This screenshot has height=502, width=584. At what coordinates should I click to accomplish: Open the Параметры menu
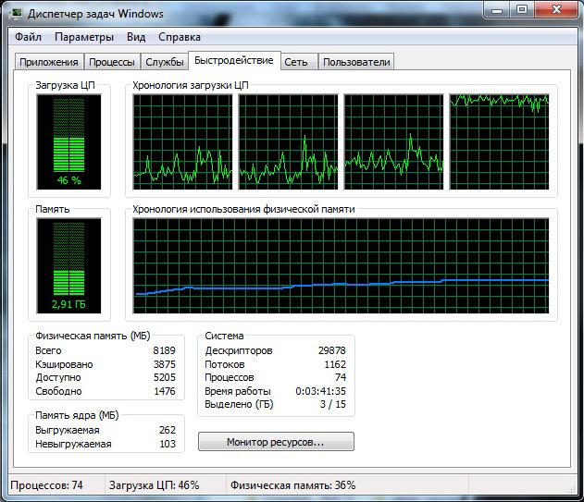point(84,37)
